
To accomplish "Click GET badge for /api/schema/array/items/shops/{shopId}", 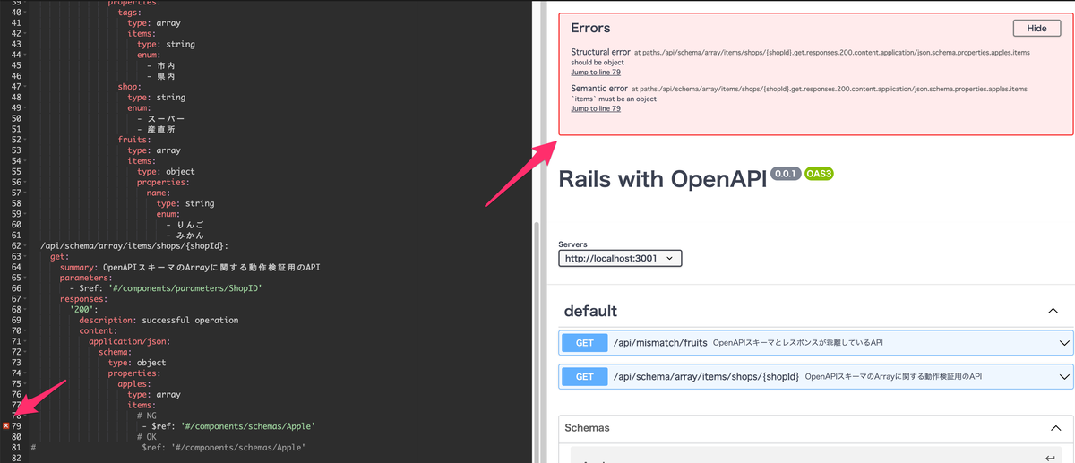I will (x=585, y=377).
